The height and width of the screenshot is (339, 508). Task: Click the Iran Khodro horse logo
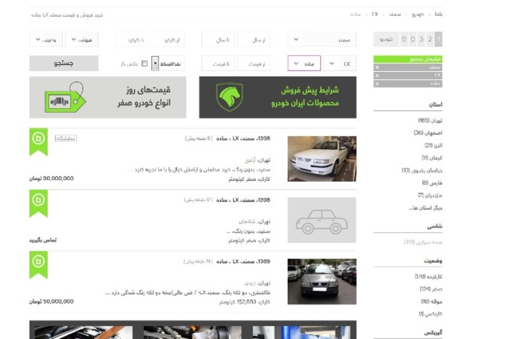click(229, 96)
